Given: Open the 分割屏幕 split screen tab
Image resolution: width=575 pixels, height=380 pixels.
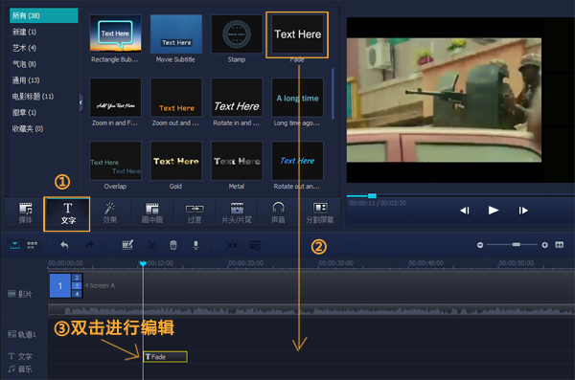Looking at the screenshot, I should coord(320,212).
